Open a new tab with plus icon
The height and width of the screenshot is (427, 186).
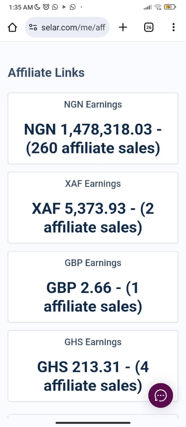pos(123,27)
